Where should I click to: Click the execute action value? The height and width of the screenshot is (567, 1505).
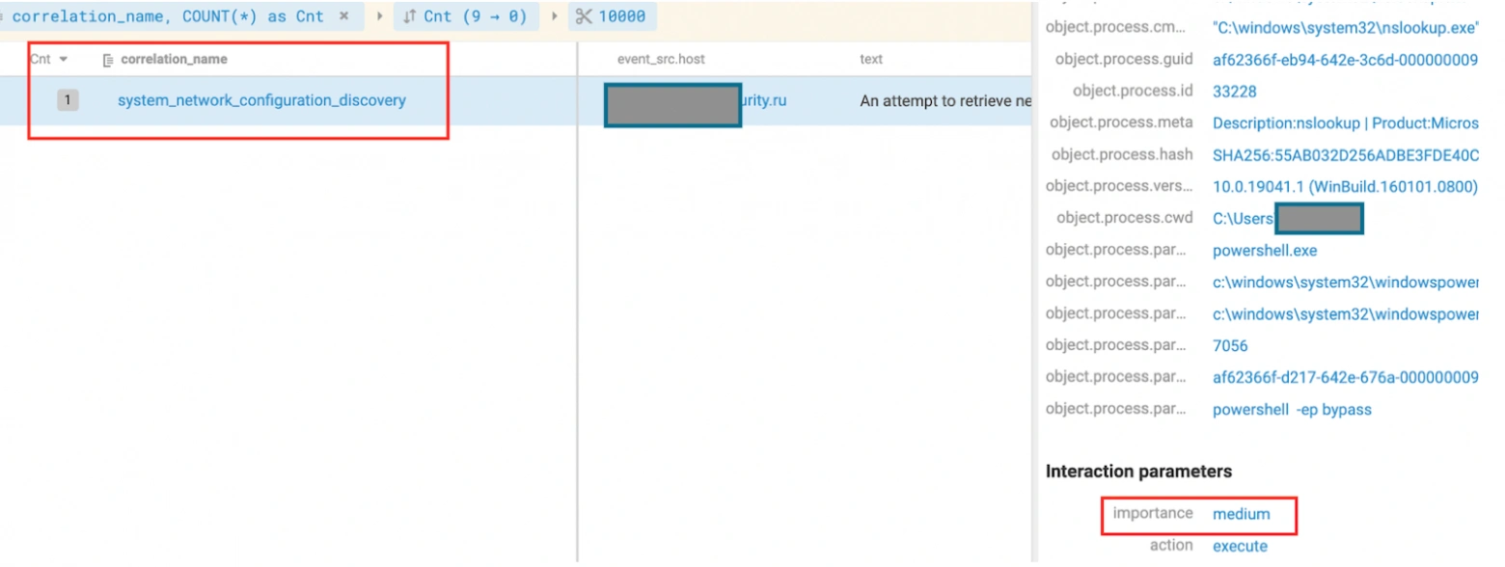coord(1240,546)
